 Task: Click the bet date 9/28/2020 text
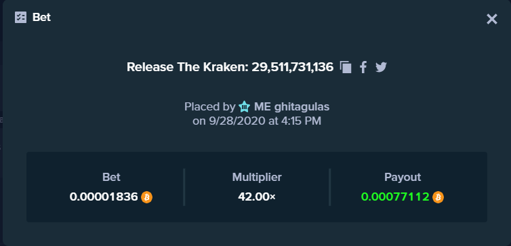237,121
